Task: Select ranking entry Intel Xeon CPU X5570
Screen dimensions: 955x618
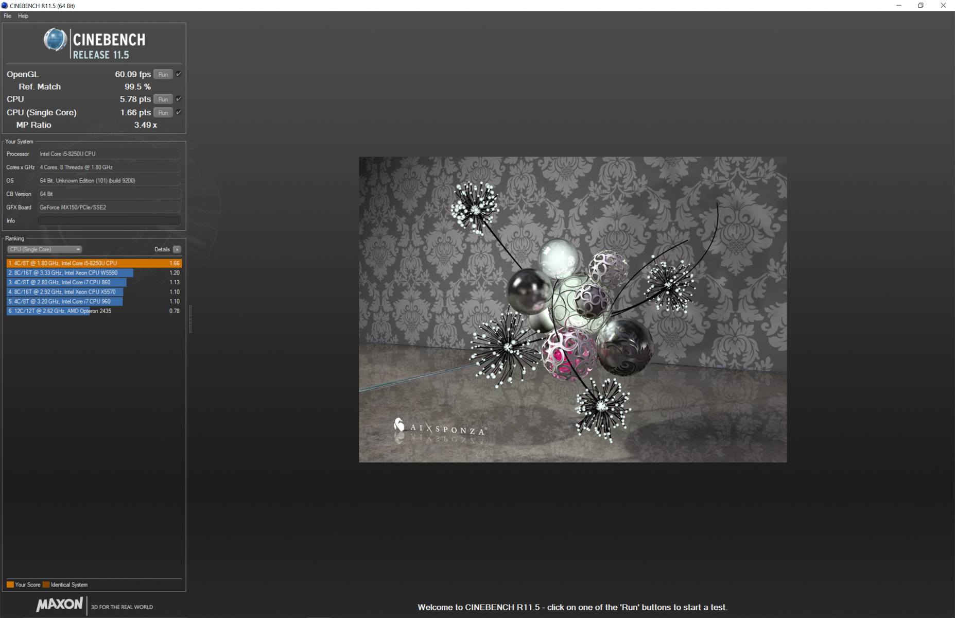Action: pos(94,292)
